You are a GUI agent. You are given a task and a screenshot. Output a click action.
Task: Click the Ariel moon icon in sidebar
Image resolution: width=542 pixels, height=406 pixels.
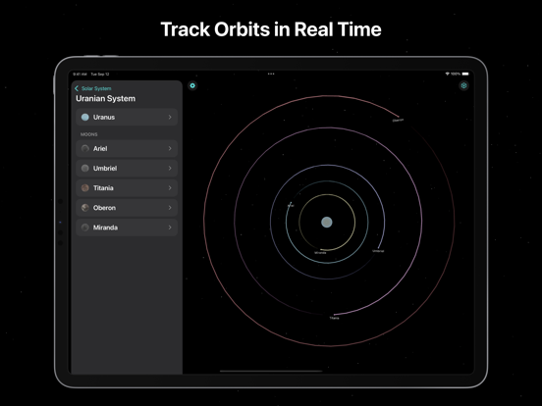click(85, 148)
